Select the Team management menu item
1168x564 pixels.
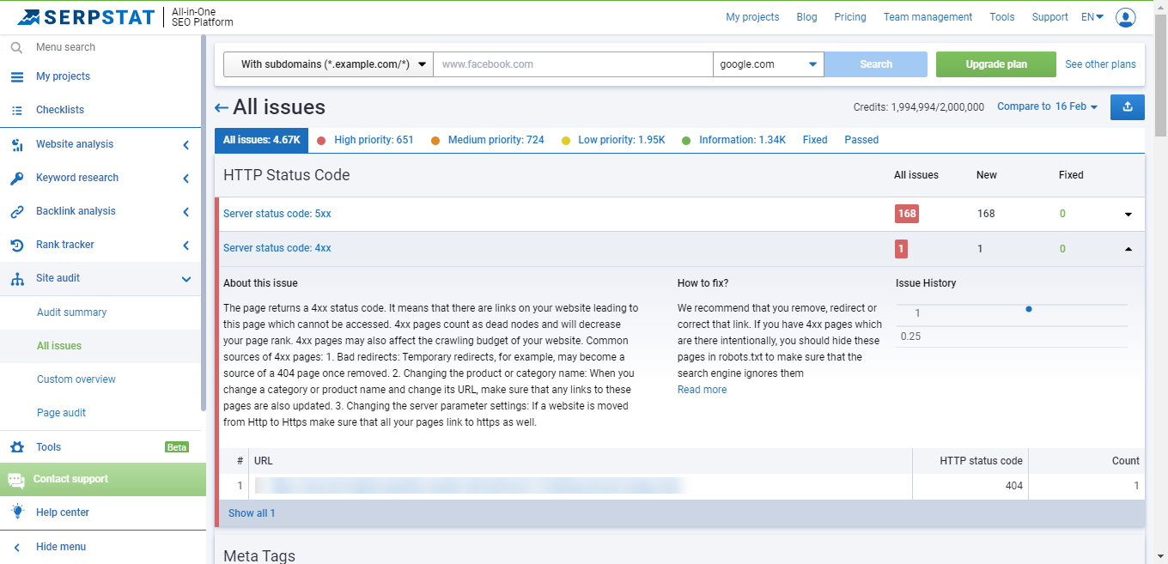pyautogui.click(x=928, y=16)
